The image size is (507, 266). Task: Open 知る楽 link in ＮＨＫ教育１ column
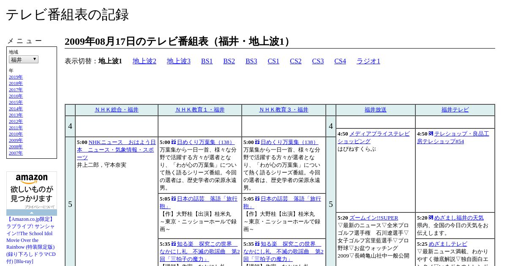coord(200,252)
